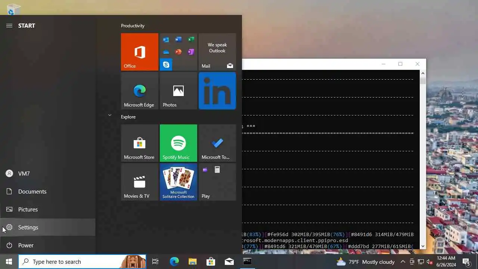Viewport: 478px width, 269px height.
Task: Open the Movies & TV tile
Action: pos(140,182)
